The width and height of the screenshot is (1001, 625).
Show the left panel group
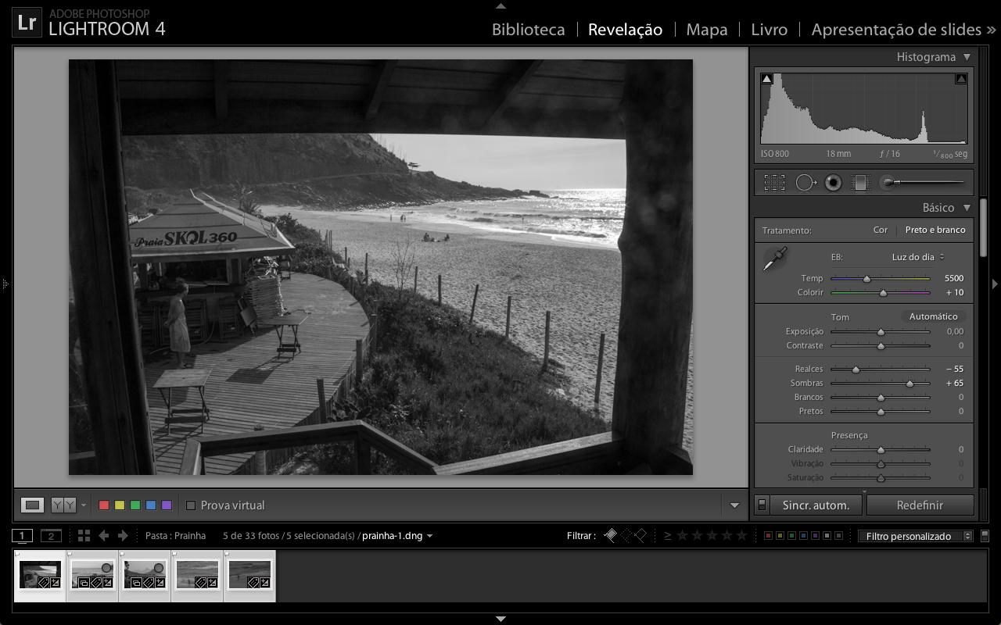[5, 284]
